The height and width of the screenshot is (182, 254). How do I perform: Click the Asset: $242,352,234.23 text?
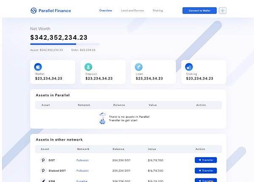(x=47, y=50)
